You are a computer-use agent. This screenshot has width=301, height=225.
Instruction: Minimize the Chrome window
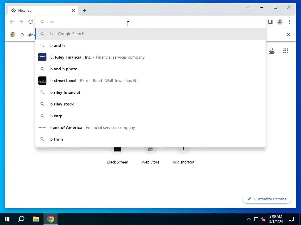coord(262,7)
